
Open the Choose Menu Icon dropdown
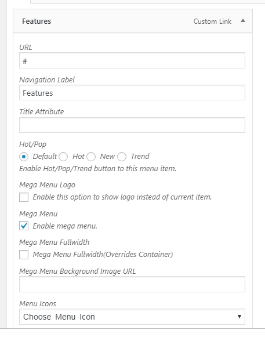click(x=132, y=317)
